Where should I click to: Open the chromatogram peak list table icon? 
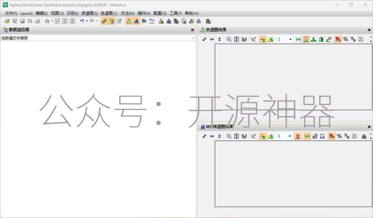(x=161, y=21)
